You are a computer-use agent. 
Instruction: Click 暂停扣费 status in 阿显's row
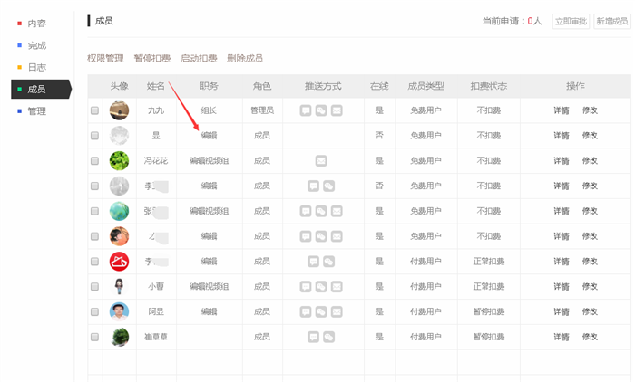[x=488, y=311]
